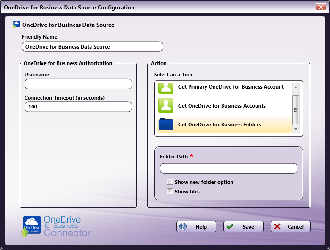Click the OneDrive data source header icon
This screenshot has width=330, height=250.
pyautogui.click(x=16, y=25)
